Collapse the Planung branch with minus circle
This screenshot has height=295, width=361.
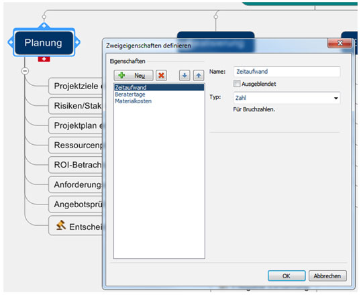point(25,71)
